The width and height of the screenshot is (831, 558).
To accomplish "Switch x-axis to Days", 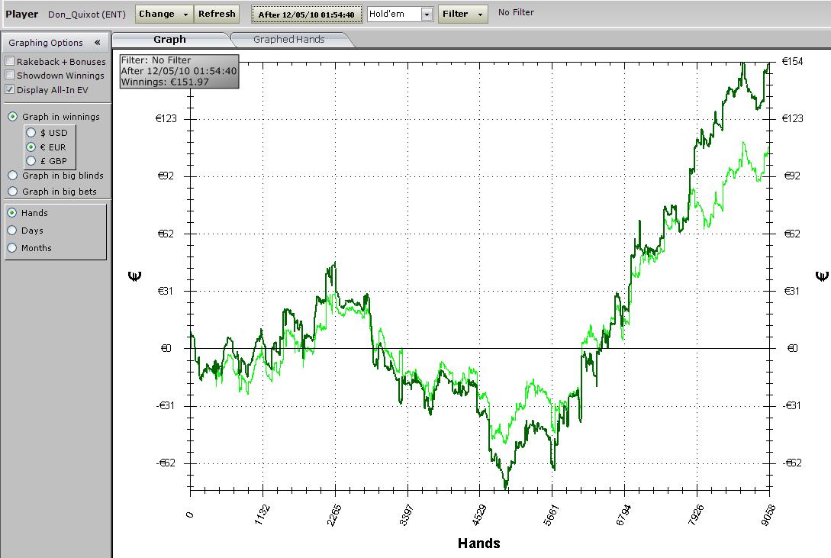I will pos(13,231).
